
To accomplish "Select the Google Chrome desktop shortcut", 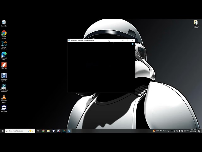I will click(x=4, y=35).
